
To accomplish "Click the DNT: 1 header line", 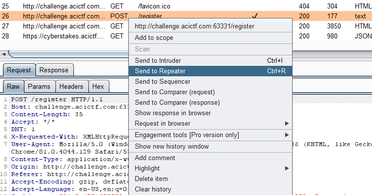I will coord(23,129).
